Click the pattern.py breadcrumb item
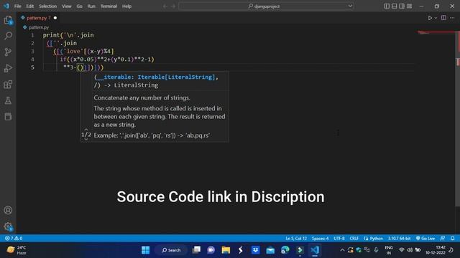460x258 pixels. 38,27
